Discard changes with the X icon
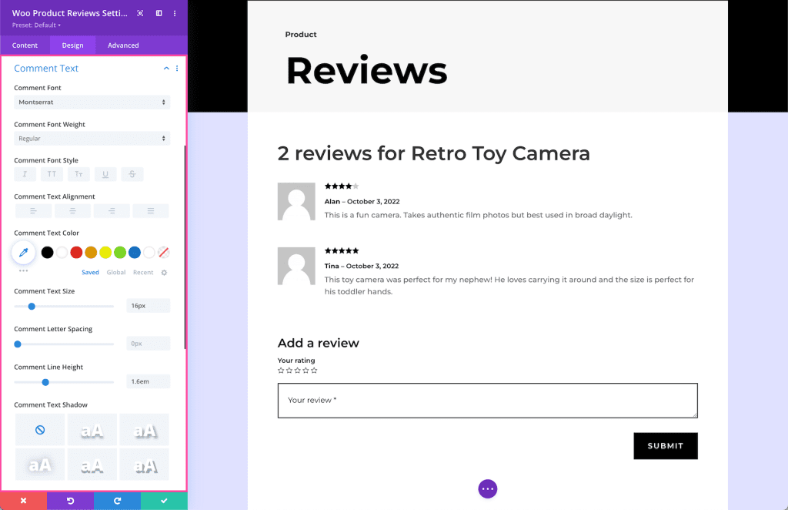 pos(23,501)
